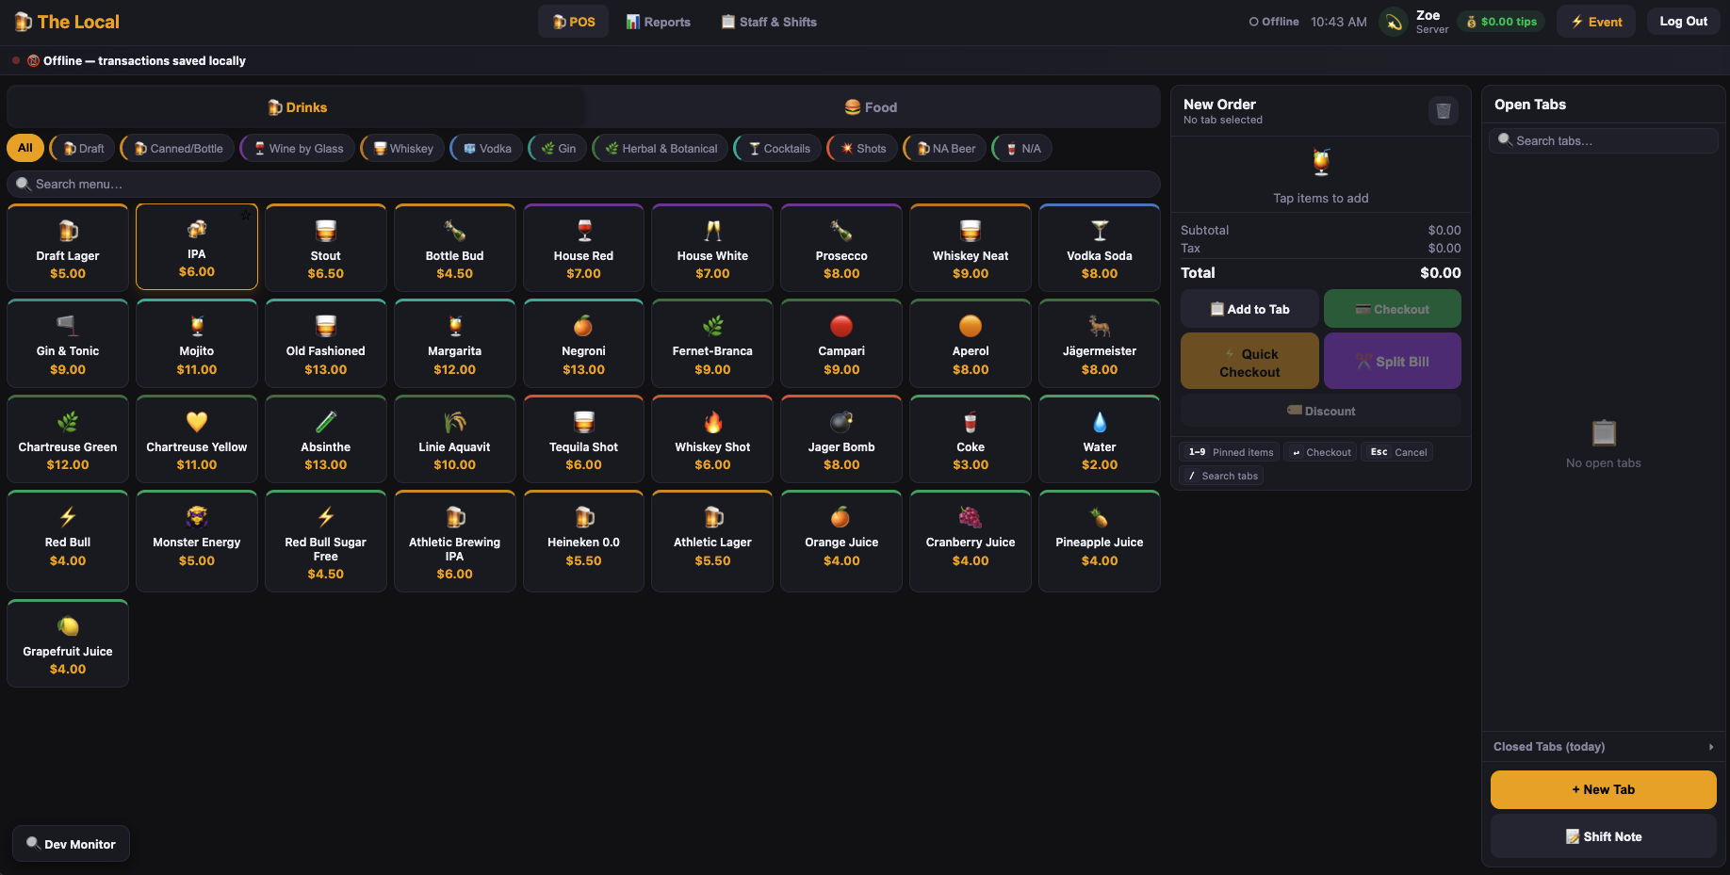Add Prosecco to the order
This screenshot has width=1730, height=875.
pyautogui.click(x=841, y=249)
